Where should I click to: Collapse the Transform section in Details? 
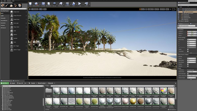click(178, 30)
